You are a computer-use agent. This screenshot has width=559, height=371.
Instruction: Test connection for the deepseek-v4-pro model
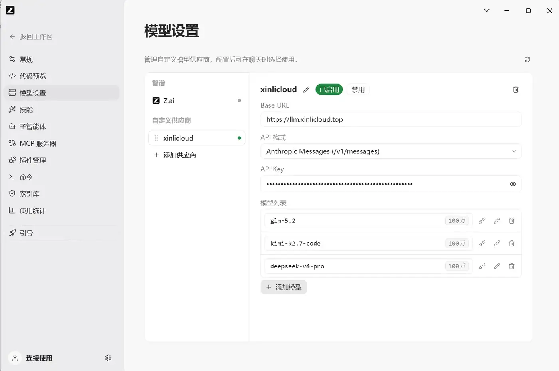482,266
